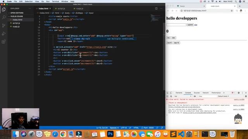Click the split editor icon
This screenshot has height=139, width=248.
tap(156, 8)
